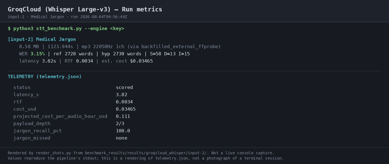This screenshot has height=164, width=389.
Task: Click the projected cost value '0.111'
Action: pyautogui.click(x=123, y=116)
